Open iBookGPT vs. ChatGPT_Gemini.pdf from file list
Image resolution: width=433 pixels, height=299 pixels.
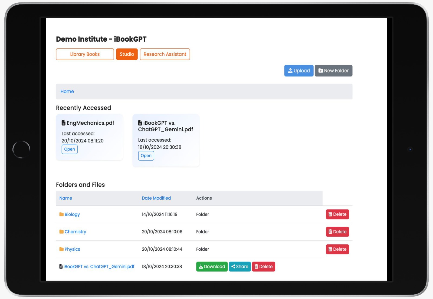(99, 267)
